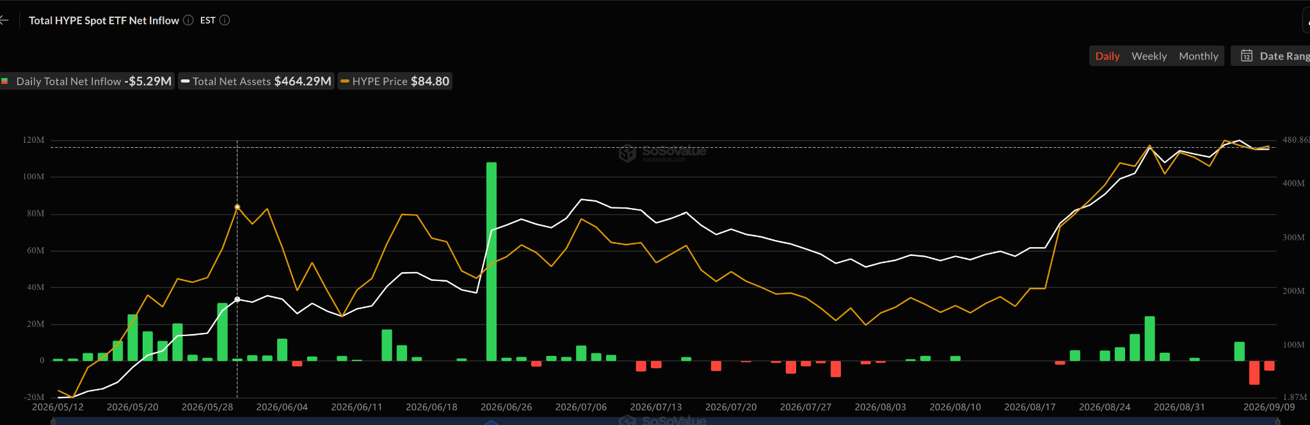
Task: Toggle the Daily Total Net Inflow series
Action: (87, 81)
